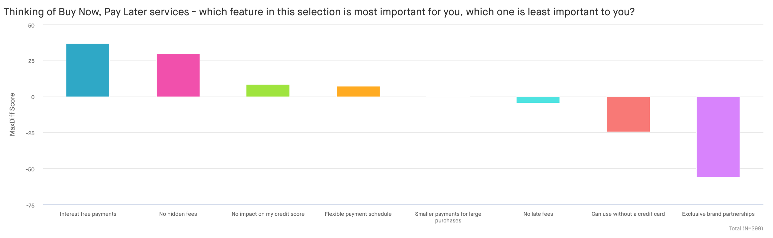
Task: Select the orange Flexible payment schedule bar
Action: pos(358,91)
